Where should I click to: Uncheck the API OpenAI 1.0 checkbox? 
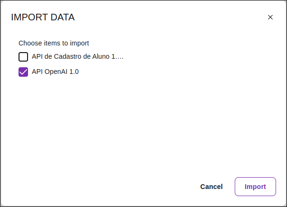[23, 72]
